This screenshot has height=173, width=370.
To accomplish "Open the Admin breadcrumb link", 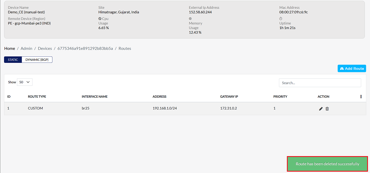I will coord(26,48).
